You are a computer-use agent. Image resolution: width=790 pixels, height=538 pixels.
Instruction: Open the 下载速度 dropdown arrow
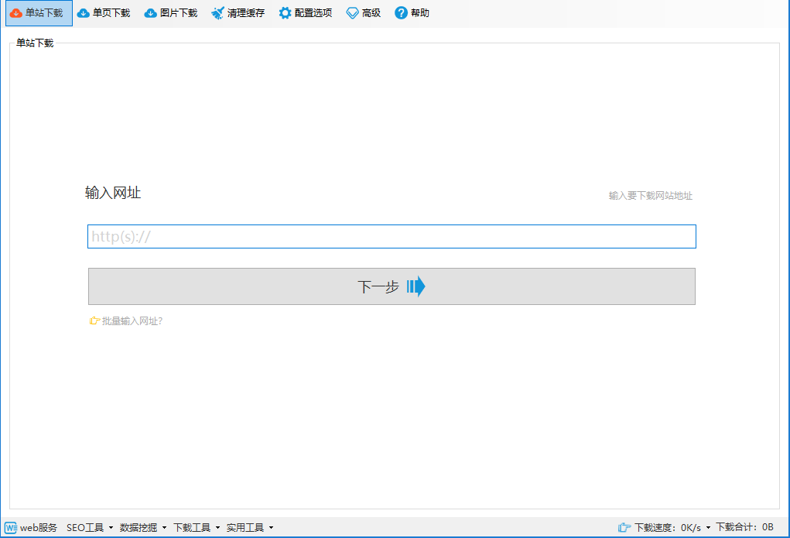[x=708, y=528]
